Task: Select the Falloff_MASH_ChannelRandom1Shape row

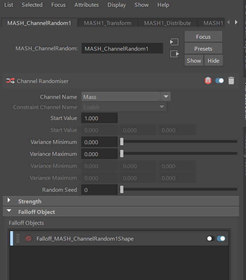Action: click(119, 238)
